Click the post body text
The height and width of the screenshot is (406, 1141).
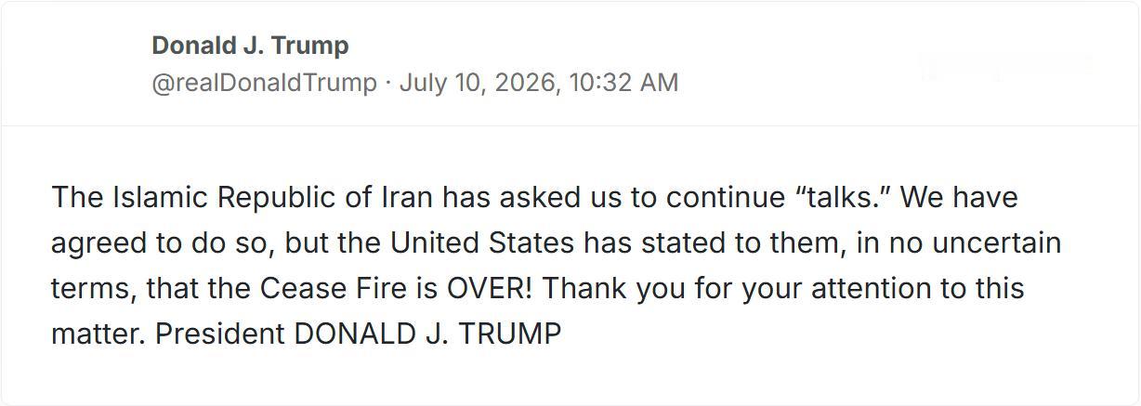[556, 266]
